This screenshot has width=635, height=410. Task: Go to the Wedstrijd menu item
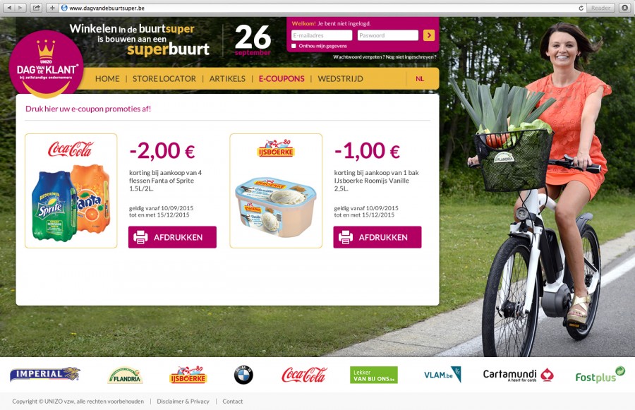coord(340,78)
